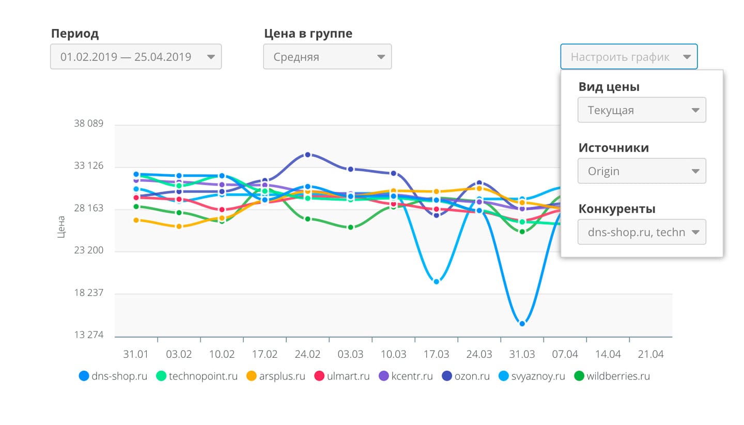Click the wildberries.ru green legend marker
744x425 pixels.
[x=579, y=376]
